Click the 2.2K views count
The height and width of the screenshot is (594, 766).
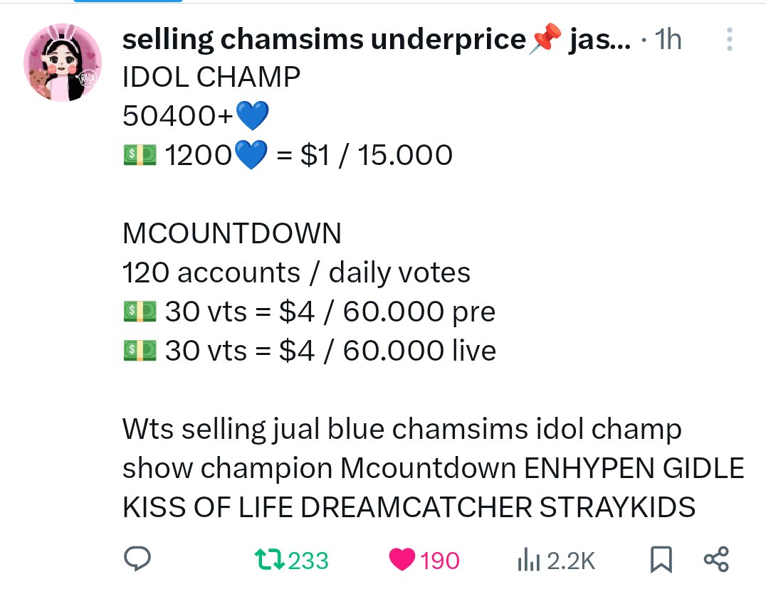[x=571, y=561]
